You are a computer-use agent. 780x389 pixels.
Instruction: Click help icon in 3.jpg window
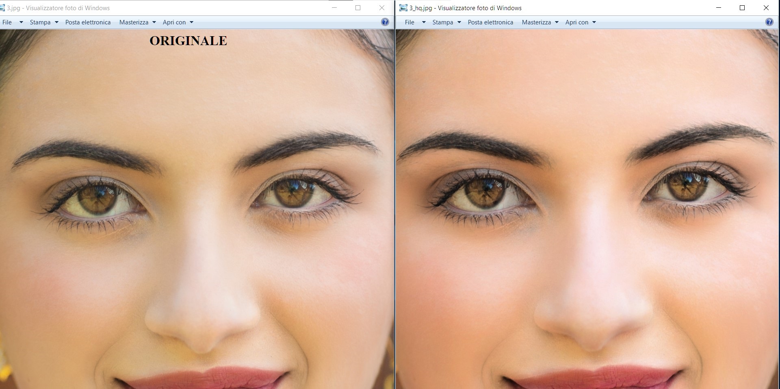385,22
